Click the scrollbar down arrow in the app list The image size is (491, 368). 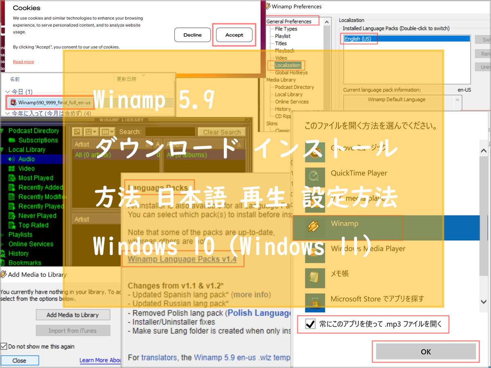483,301
